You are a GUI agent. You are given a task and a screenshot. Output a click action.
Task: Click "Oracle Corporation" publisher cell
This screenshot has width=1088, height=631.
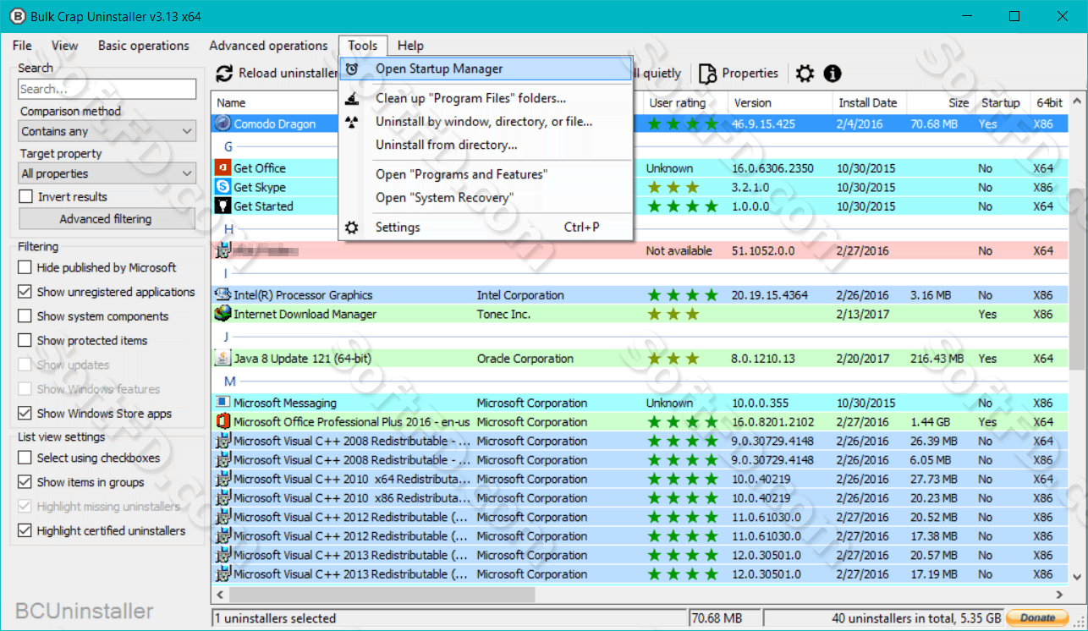point(525,359)
